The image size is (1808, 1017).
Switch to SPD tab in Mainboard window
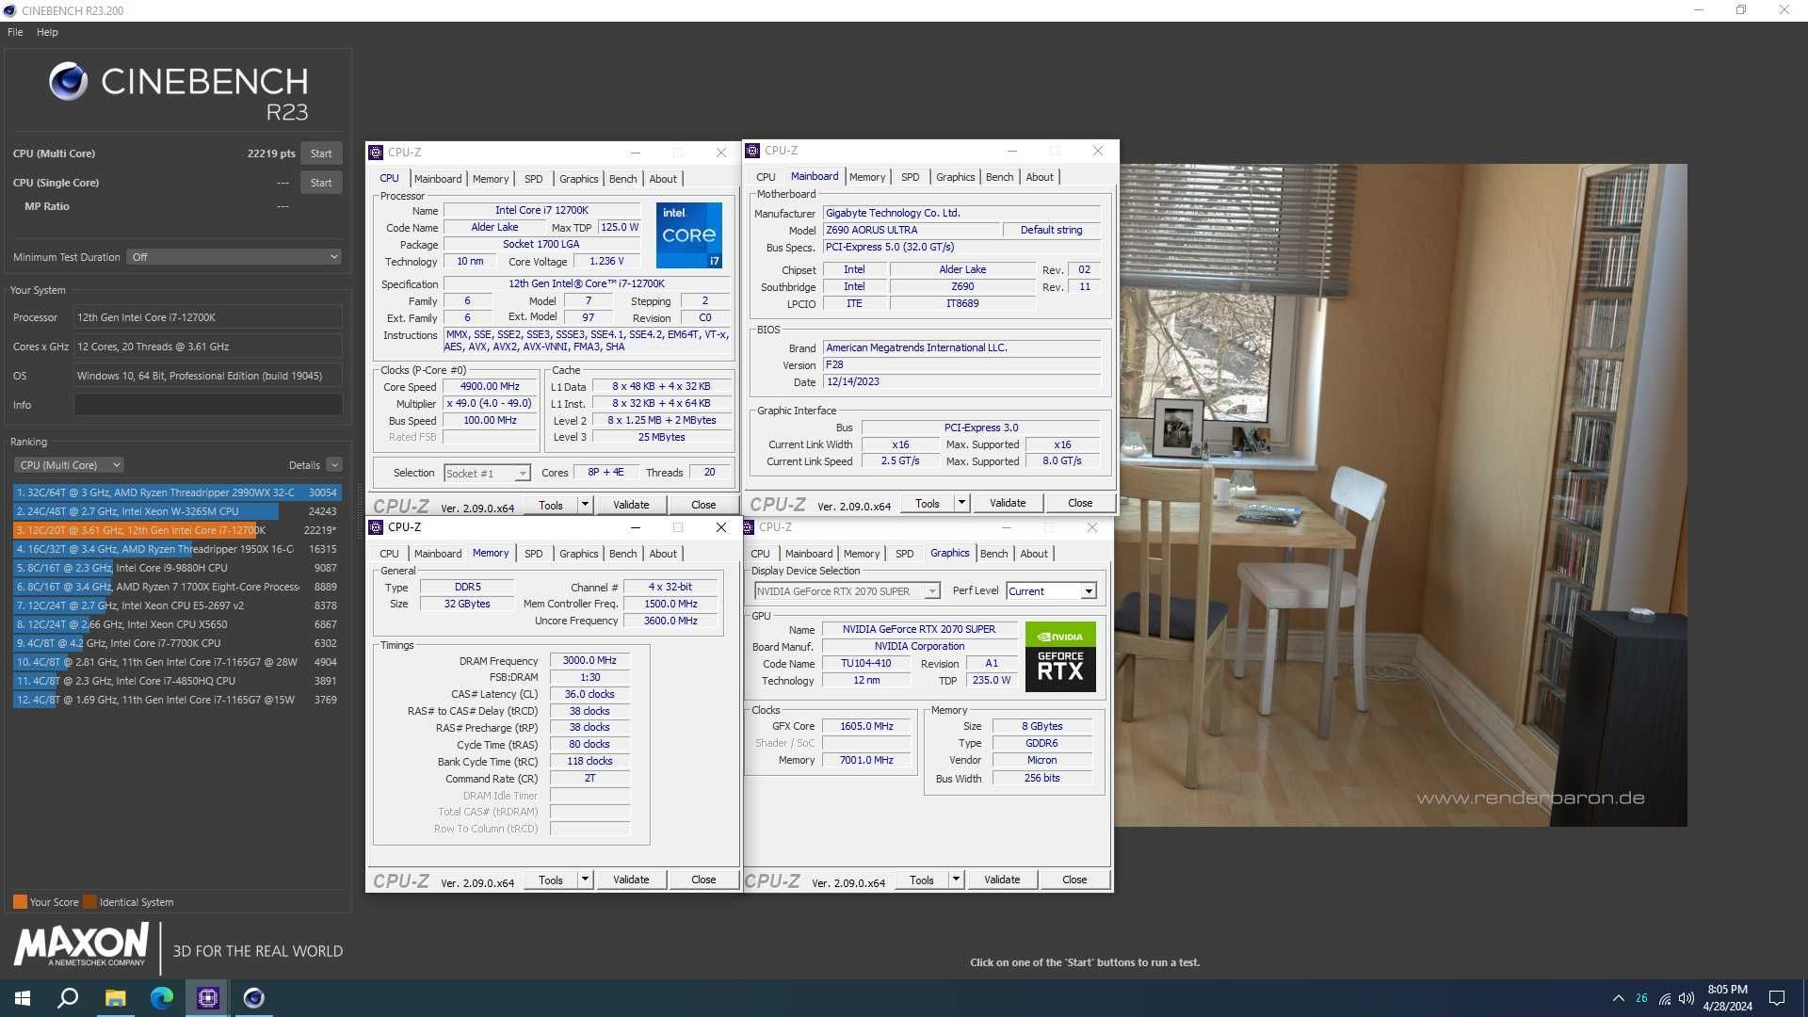(910, 177)
